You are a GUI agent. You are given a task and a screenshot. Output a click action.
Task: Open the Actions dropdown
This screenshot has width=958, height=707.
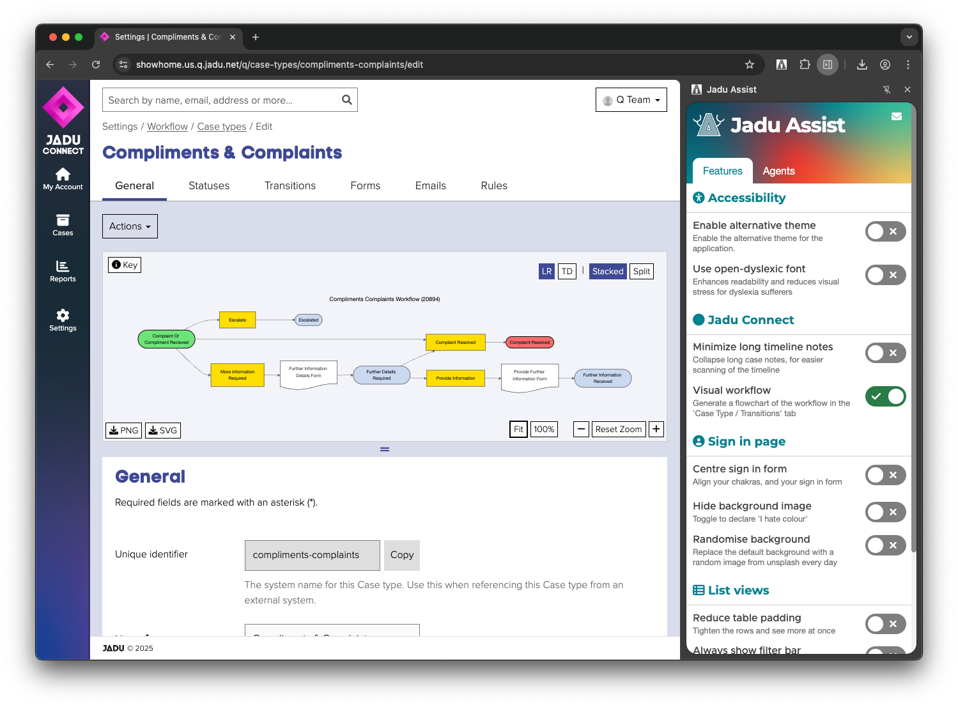click(130, 226)
